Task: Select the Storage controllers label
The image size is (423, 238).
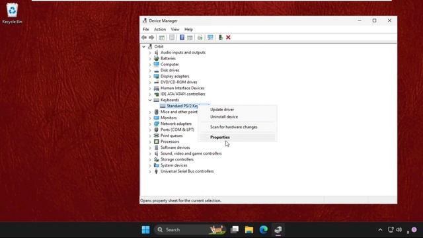Action: [x=177, y=159]
